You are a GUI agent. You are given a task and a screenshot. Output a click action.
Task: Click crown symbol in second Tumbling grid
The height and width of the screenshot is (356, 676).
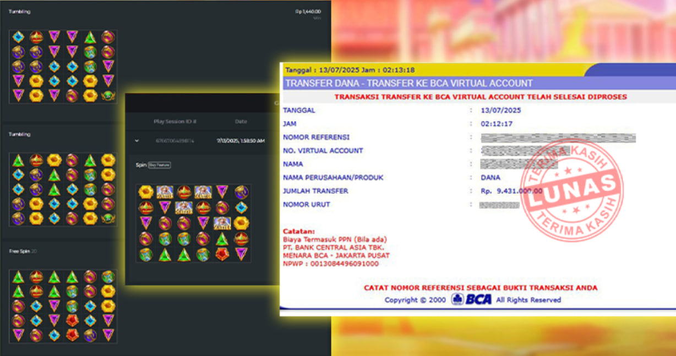click(36, 160)
